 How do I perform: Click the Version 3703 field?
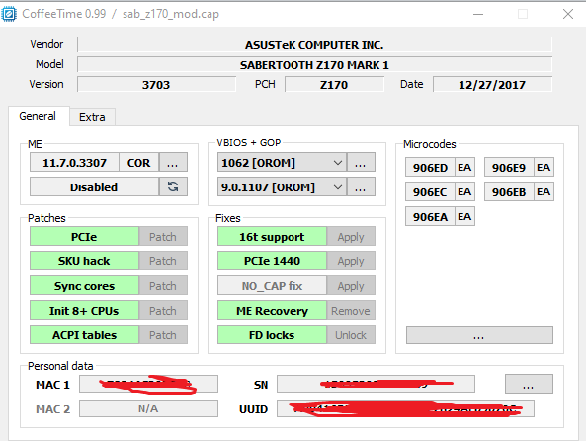[156, 84]
